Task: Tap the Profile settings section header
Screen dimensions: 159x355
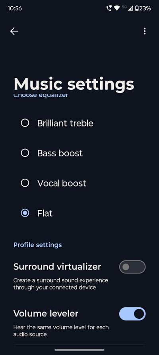Action: pos(38,245)
